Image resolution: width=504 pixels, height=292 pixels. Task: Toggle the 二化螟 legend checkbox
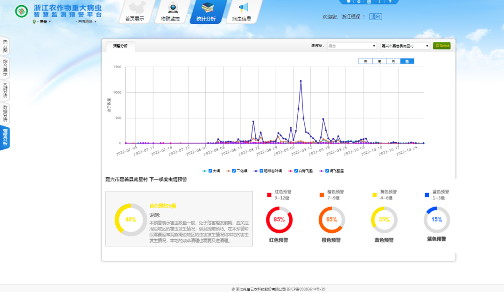coord(234,171)
